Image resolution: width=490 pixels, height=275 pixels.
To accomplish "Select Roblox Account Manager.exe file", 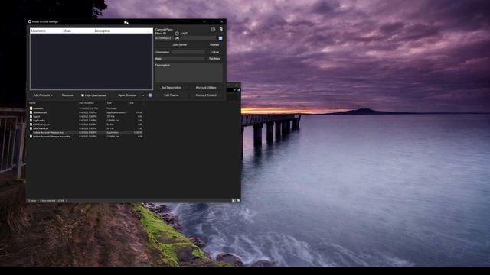I will [x=86, y=132].
